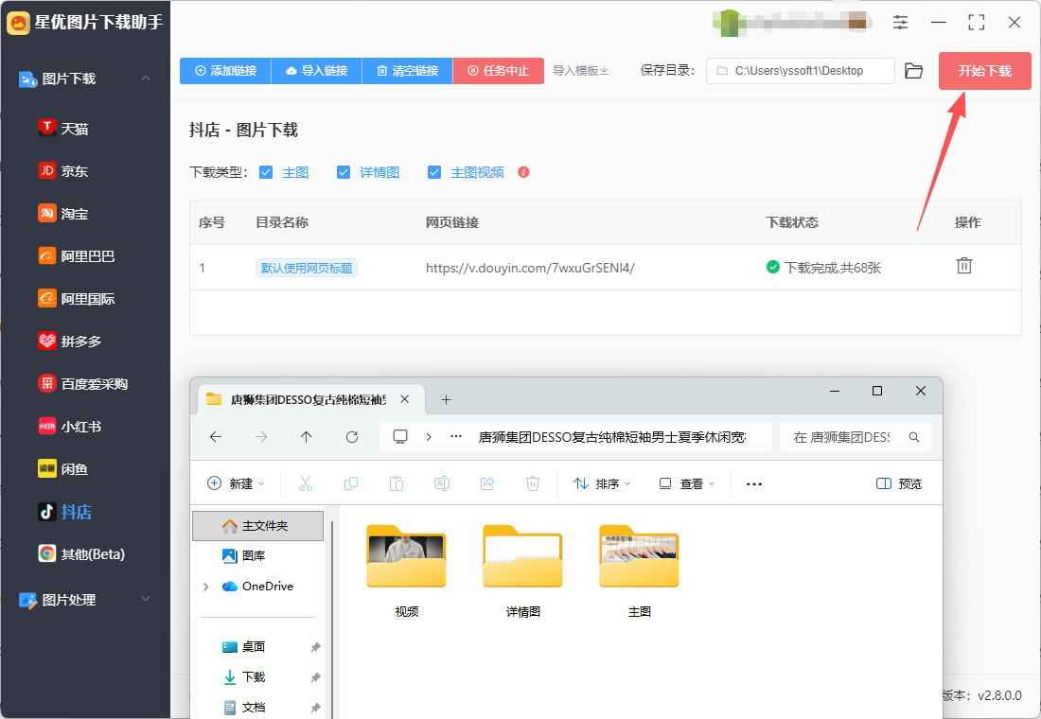Select the 详情图 folder
Image resolution: width=1041 pixels, height=719 pixels.
click(523, 571)
